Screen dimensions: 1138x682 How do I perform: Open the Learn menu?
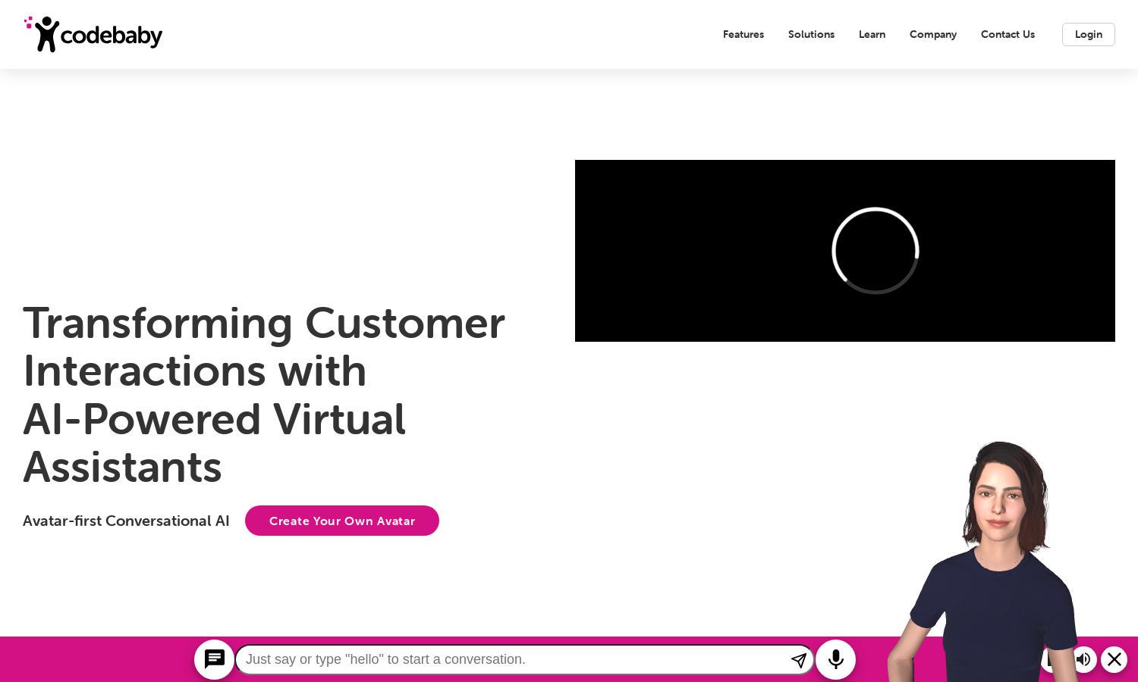[872, 34]
